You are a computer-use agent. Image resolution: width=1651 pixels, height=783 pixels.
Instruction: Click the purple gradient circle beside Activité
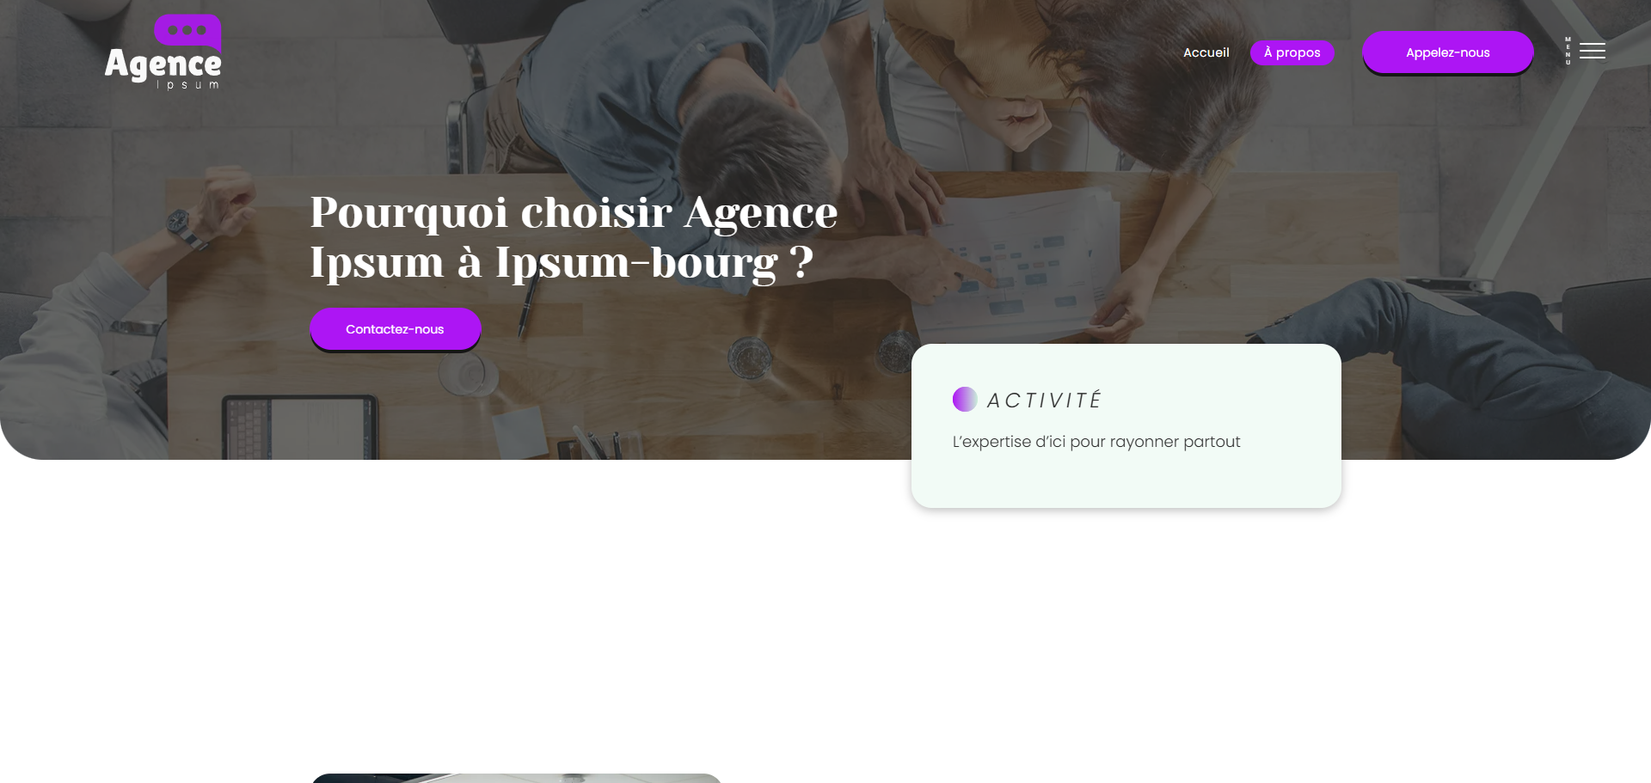[965, 400]
